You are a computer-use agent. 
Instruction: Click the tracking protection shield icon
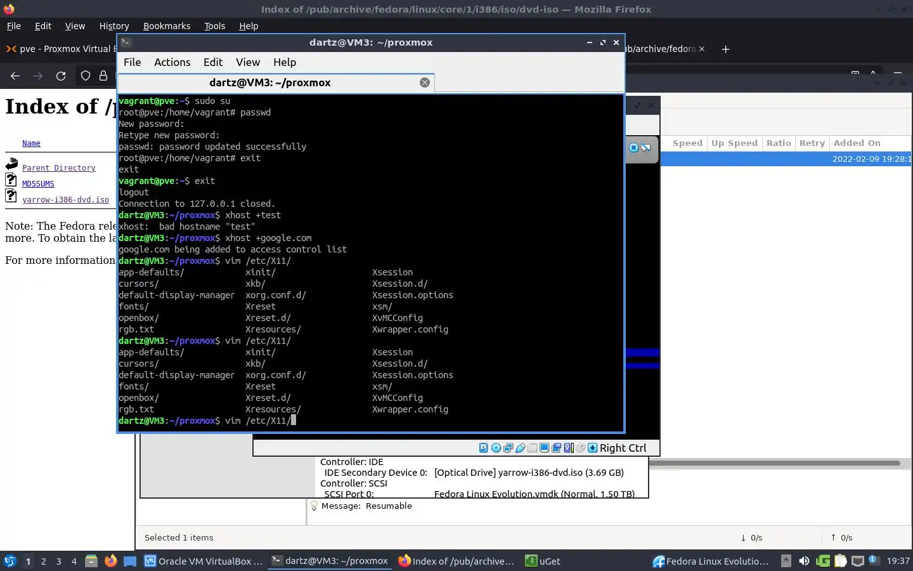tap(86, 76)
